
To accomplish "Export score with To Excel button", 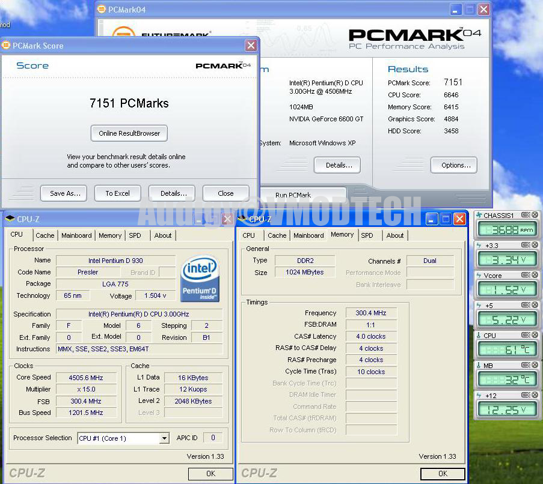I will [x=118, y=193].
